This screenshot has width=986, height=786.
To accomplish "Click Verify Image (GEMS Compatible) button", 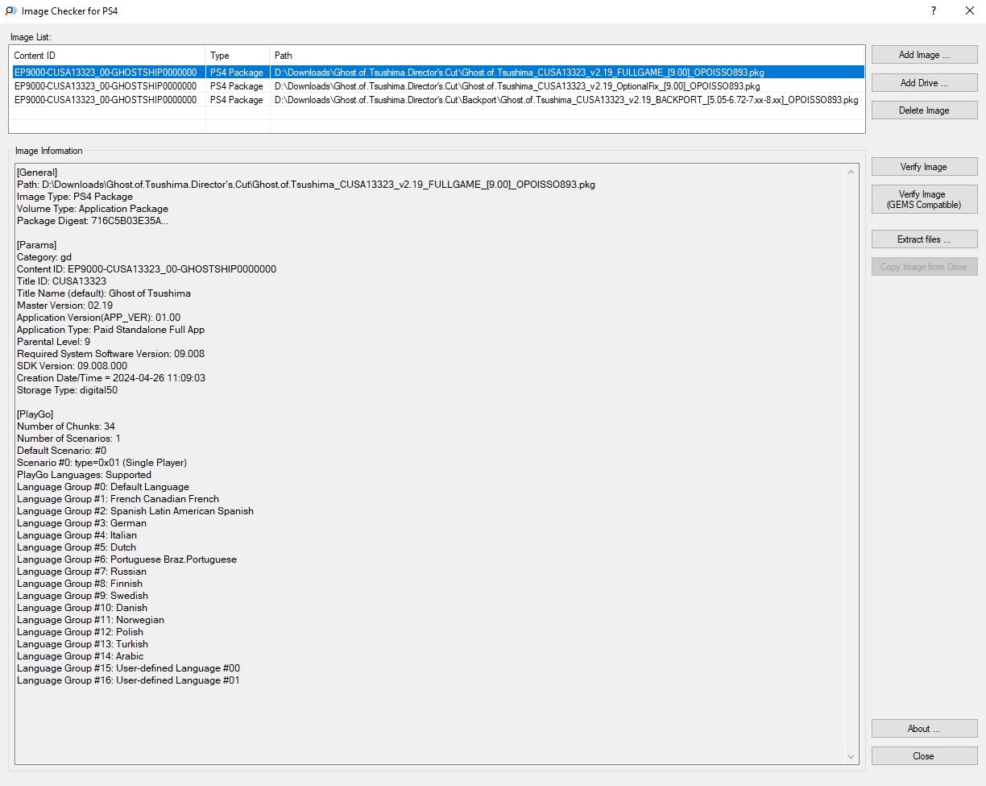I will (924, 199).
